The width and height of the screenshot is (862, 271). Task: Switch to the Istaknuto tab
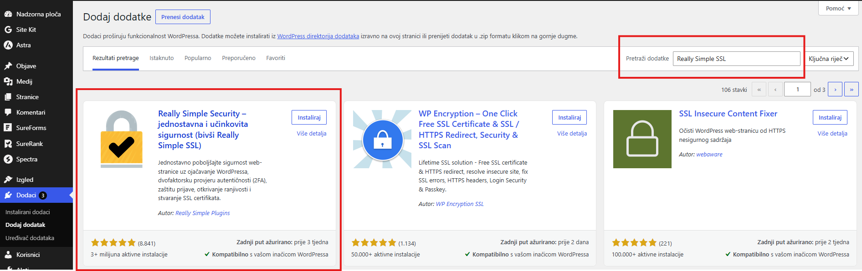point(162,58)
